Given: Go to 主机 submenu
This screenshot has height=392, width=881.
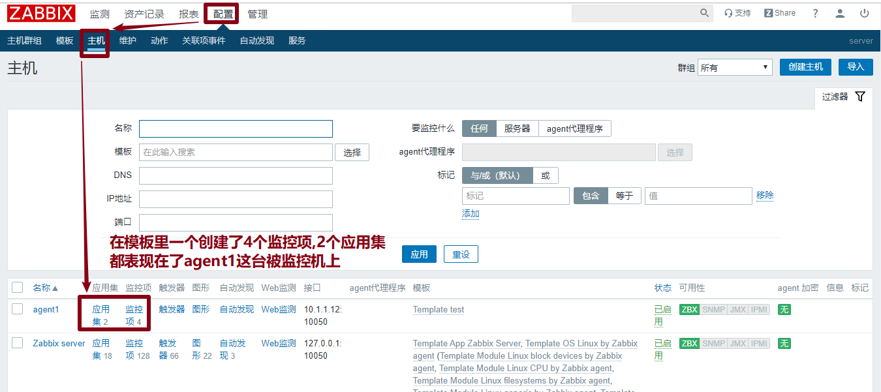Looking at the screenshot, I should coord(96,40).
